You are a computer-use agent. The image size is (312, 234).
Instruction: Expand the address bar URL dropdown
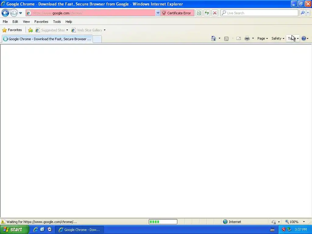pyautogui.click(x=158, y=13)
